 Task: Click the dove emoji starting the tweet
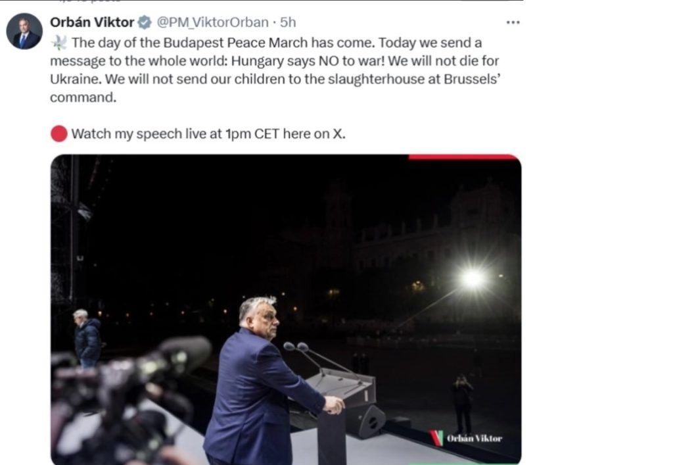click(x=58, y=43)
